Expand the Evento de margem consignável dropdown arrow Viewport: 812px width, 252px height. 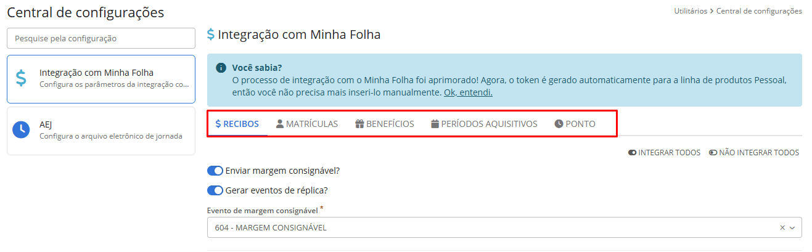click(792, 228)
